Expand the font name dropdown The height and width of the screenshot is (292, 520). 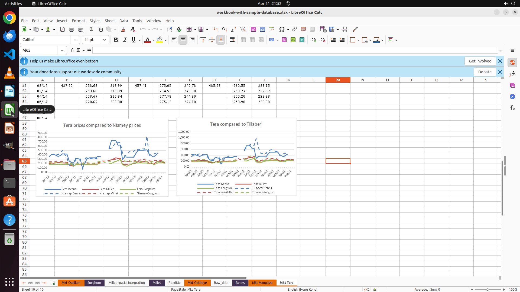click(x=75, y=40)
